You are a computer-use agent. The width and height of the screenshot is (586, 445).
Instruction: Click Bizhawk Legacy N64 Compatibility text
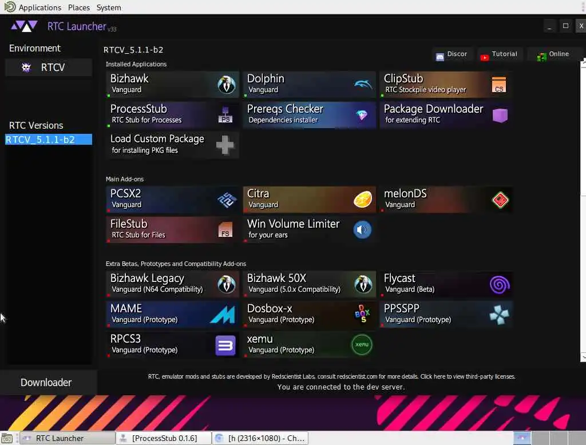[157, 289]
